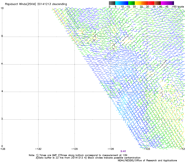Screen dimensions: 185x162
Task: Click the orange 25-30 knots legend swatch
Action: (144, 3)
